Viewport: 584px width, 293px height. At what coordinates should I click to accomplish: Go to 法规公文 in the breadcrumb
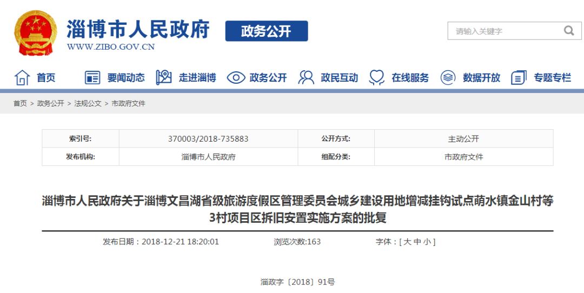point(88,103)
